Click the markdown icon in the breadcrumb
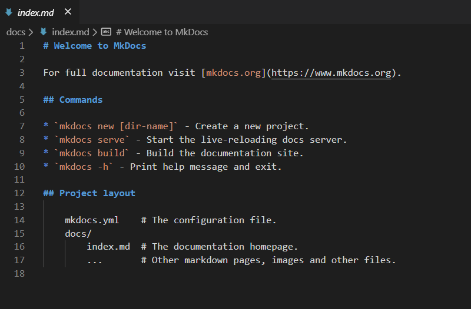The width and height of the screenshot is (471, 309). [44, 32]
